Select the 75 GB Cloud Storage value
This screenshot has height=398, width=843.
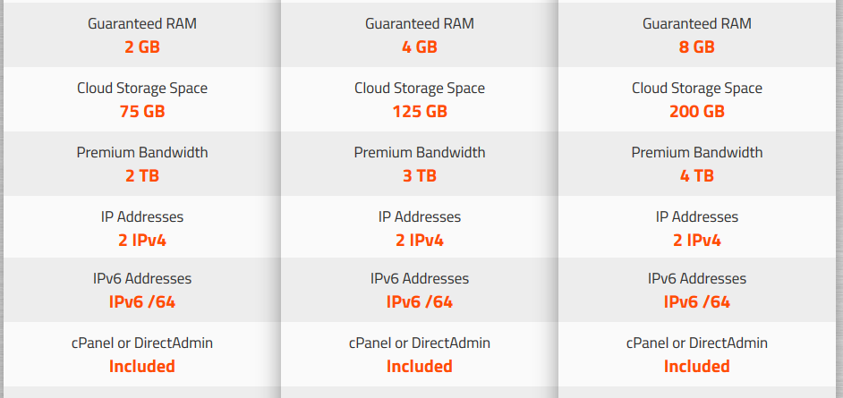coord(142,112)
